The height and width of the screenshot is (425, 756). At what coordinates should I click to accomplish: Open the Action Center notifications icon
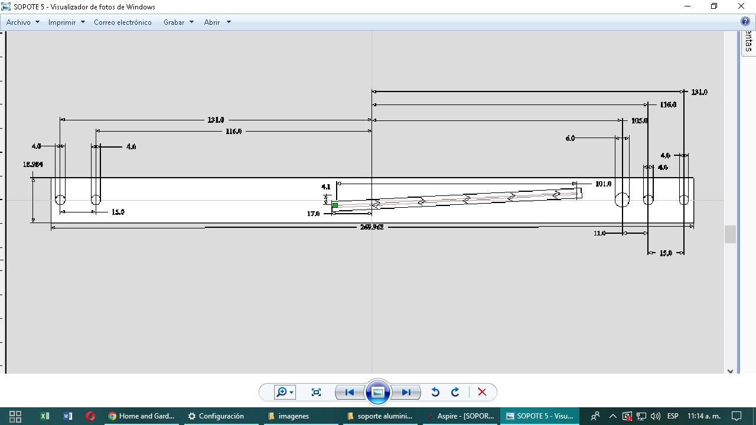coord(737,416)
